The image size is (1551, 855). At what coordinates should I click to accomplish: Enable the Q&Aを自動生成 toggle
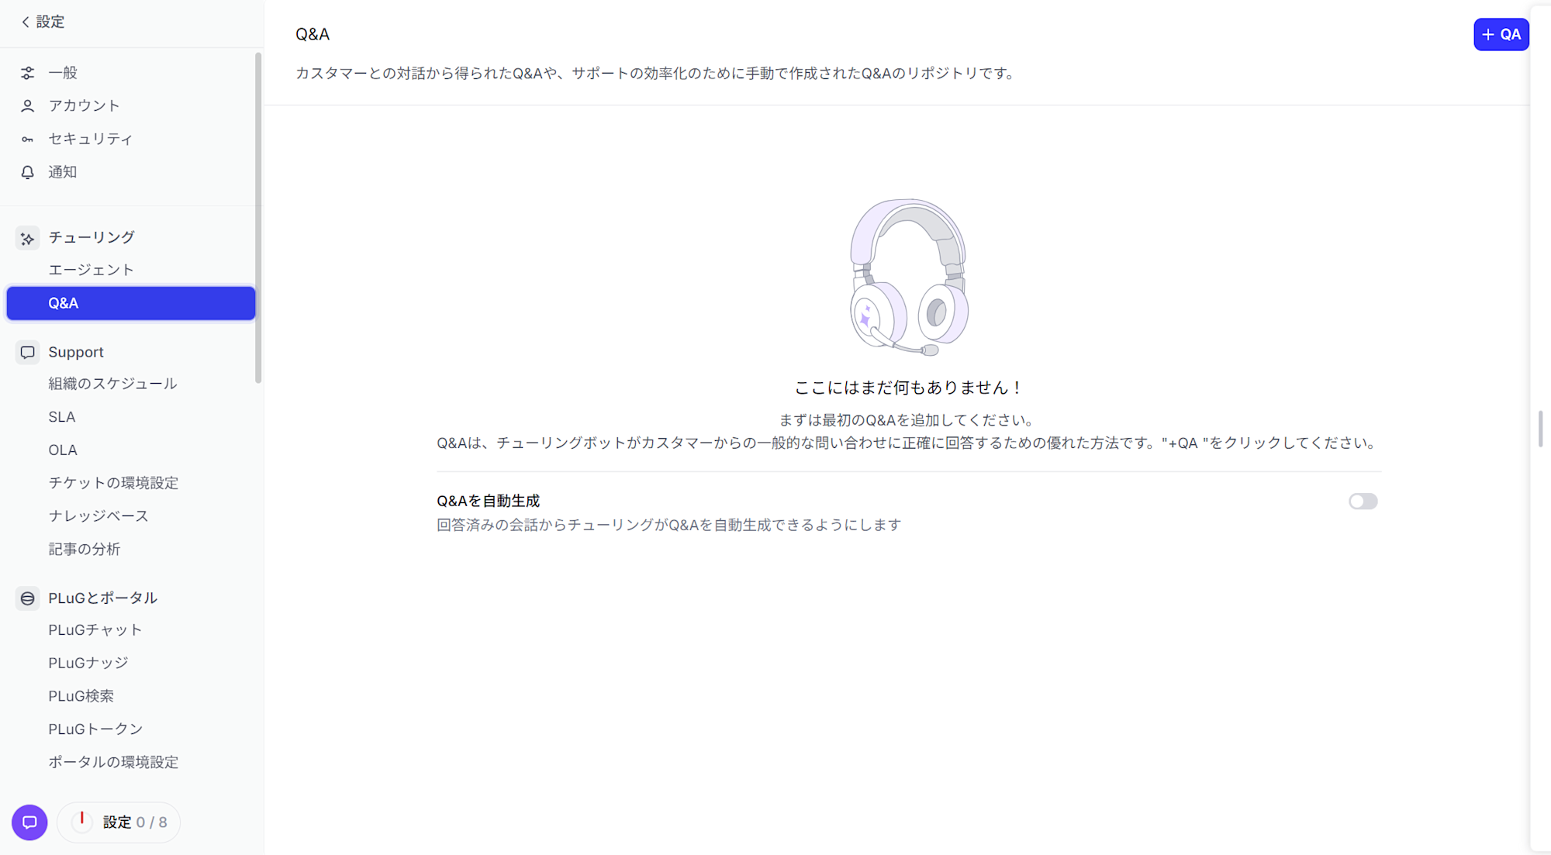(1363, 502)
